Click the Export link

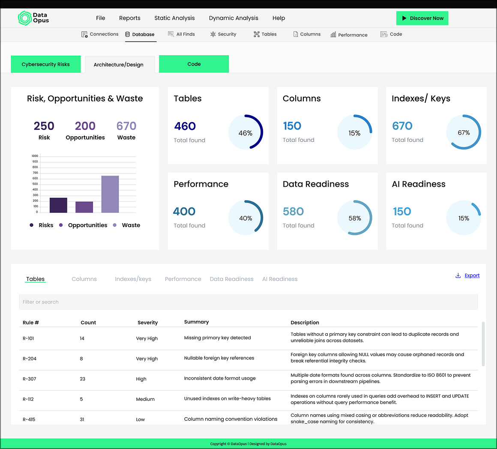[472, 275]
